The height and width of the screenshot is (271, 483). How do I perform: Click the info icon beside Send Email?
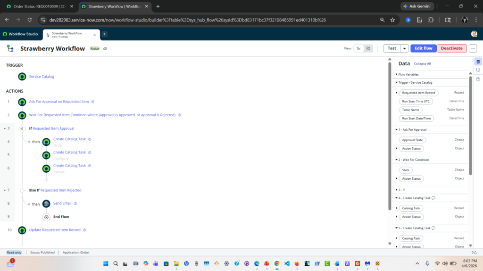[x=75, y=203]
